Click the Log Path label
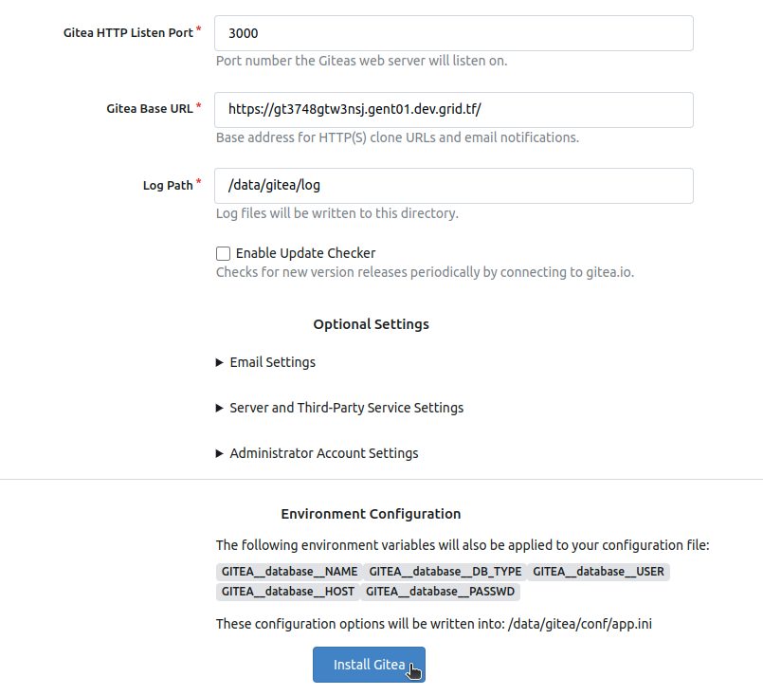The height and width of the screenshot is (695, 763). coord(168,186)
